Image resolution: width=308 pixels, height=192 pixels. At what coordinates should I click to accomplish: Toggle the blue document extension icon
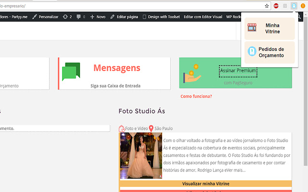pos(294,6)
